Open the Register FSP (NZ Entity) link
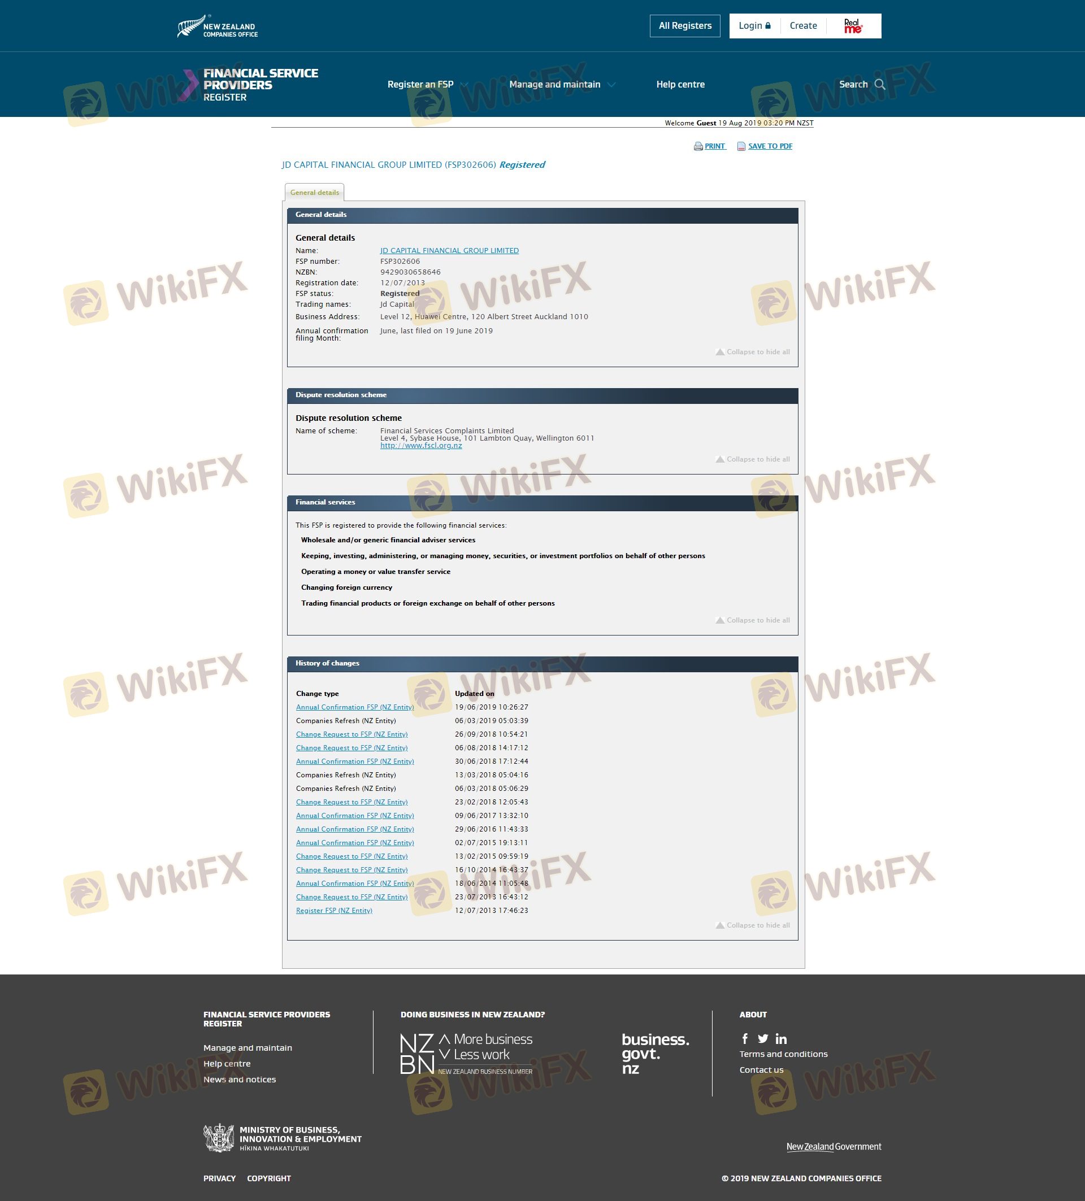The image size is (1085, 1201). [x=333, y=910]
